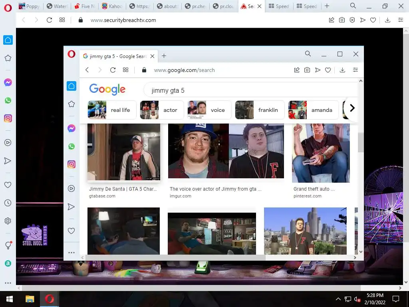Open Messenger in the outer Opera sidebar
409x307 pixels.
(8, 82)
